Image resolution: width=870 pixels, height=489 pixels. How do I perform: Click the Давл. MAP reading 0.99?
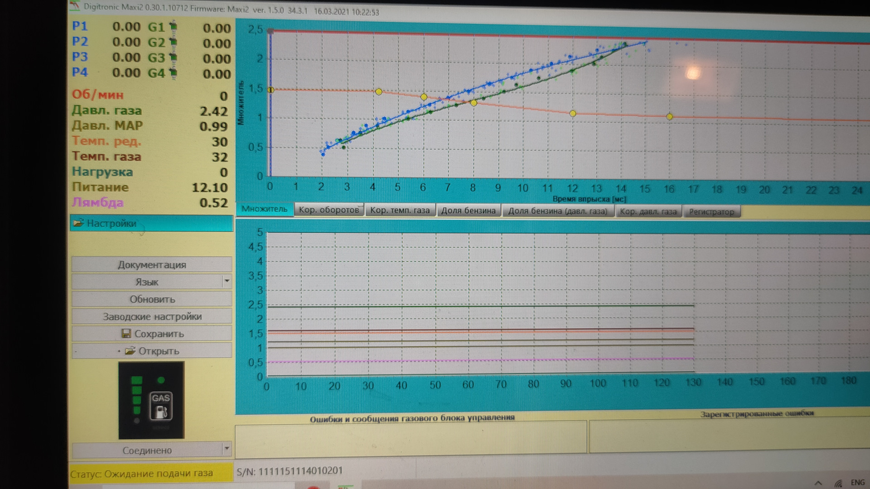pyautogui.click(x=213, y=127)
